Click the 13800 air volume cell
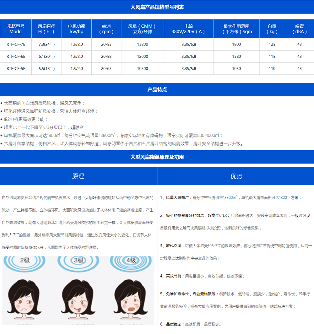The width and height of the screenshot is (314, 334). [142, 45]
